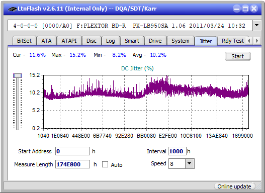This screenshot has width=265, height=193.
Task: Click the Online update button
Action: pyautogui.click(x=234, y=186)
